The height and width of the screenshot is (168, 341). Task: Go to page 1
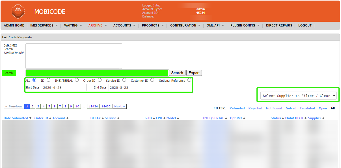pyautogui.click(x=27, y=106)
